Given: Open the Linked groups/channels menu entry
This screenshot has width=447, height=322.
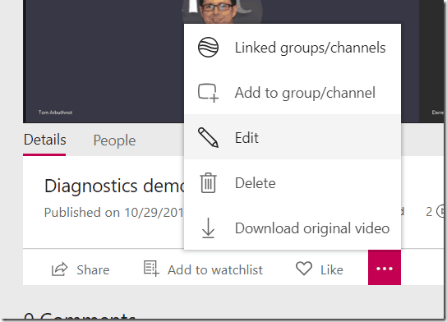Looking at the screenshot, I should 293,47.
